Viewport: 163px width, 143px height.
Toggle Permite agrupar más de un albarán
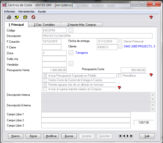[45, 84]
